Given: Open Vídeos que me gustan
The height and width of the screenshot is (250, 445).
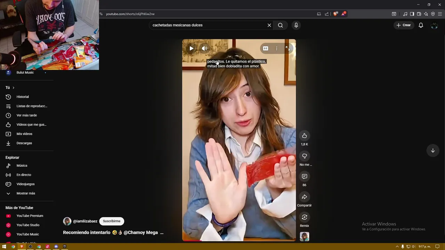Looking at the screenshot, I should point(27,125).
